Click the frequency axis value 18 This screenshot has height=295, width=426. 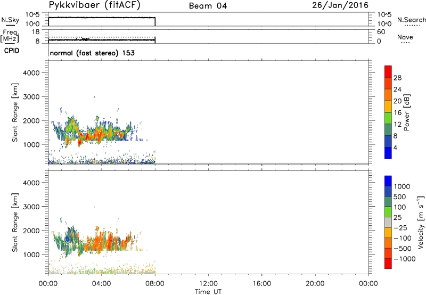[36, 32]
